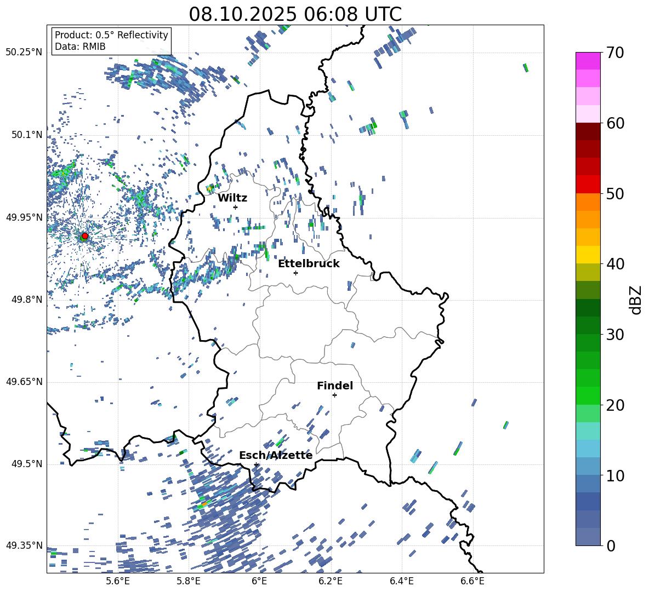The image size is (649, 592).
Task: Click the map title 08.10.2025 06:08 UTC
Action: pyautogui.click(x=295, y=14)
